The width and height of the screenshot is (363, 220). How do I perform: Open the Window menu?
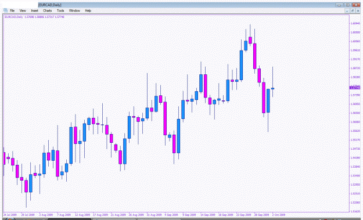pyautogui.click(x=74, y=10)
